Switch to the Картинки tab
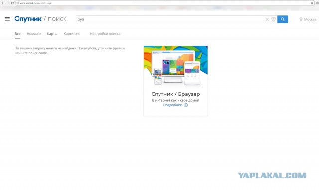319x190 pixels. pos(71,34)
